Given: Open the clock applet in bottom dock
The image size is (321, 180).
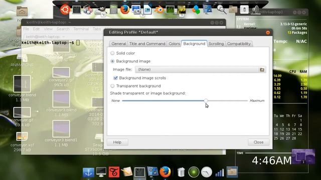Looking at the screenshot, I should tap(206, 172).
